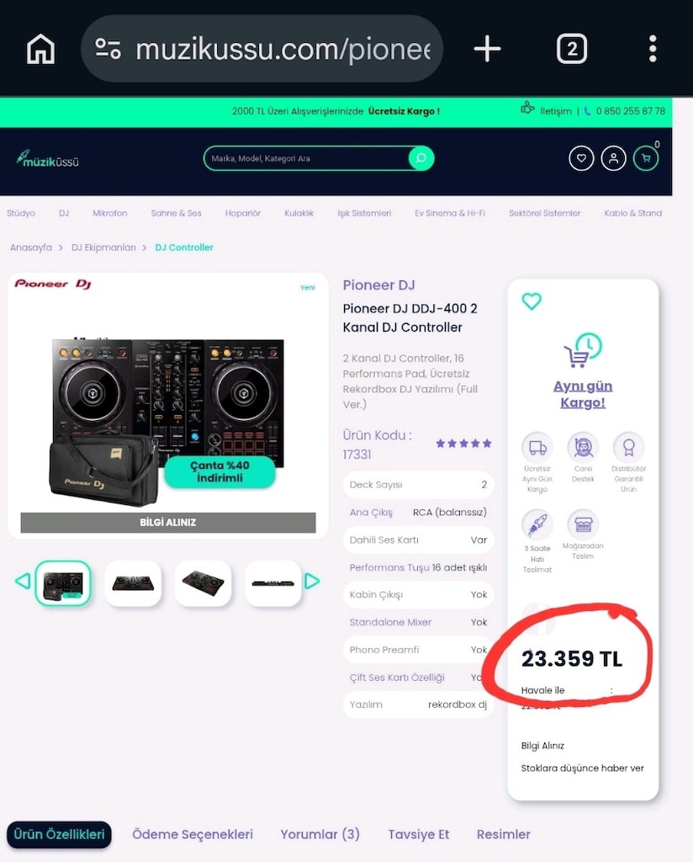Show next product image with right arrow
The height and width of the screenshot is (862, 693).
(311, 581)
